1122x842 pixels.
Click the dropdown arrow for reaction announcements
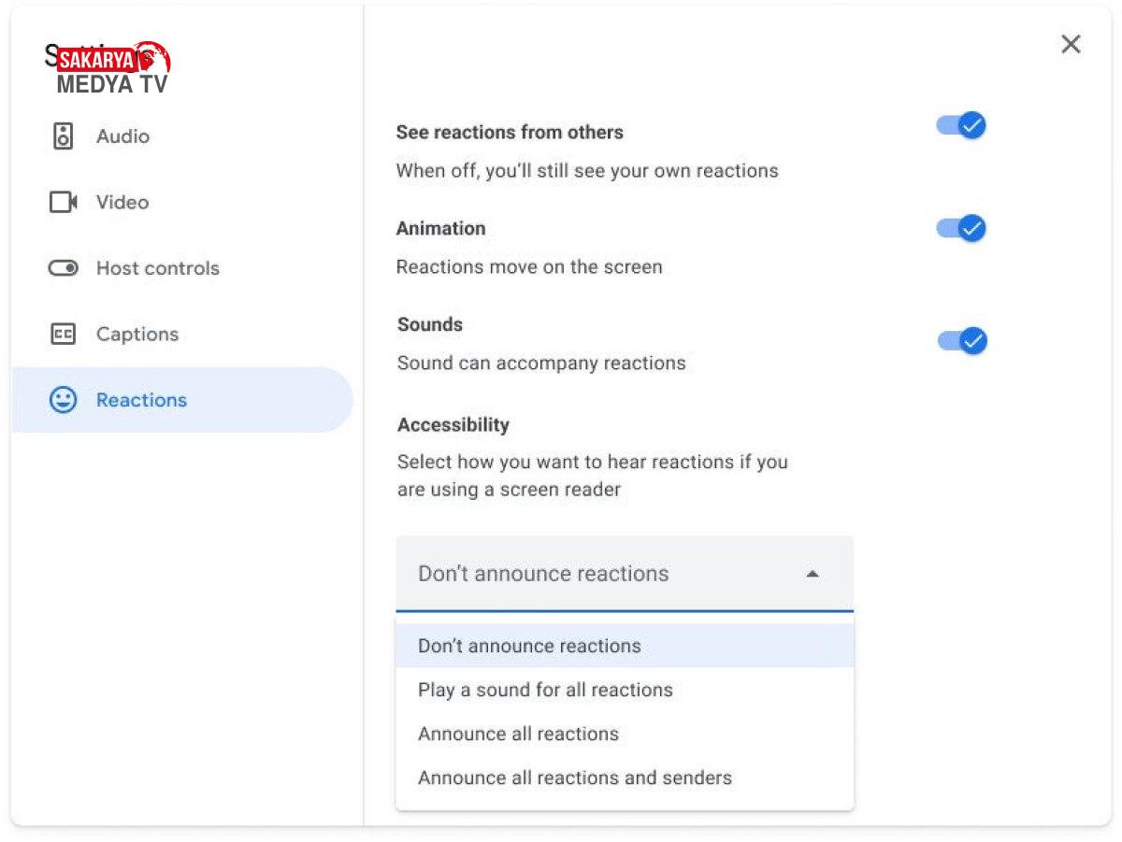pos(813,574)
